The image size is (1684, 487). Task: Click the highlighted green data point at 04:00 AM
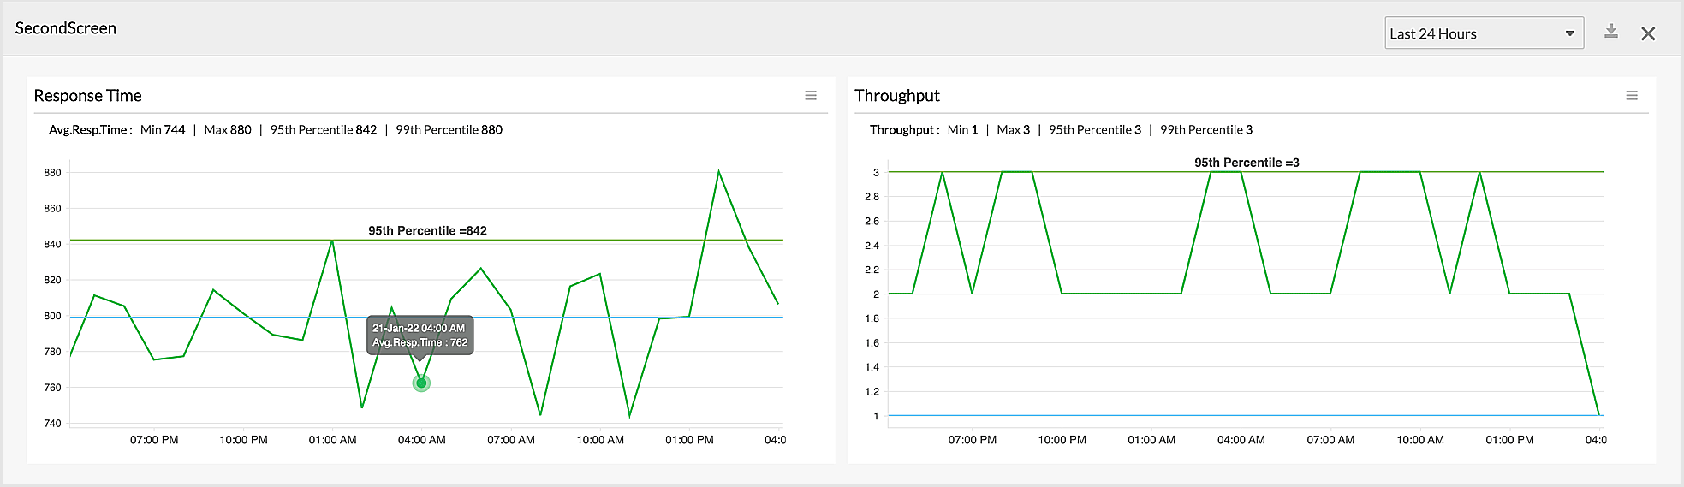[421, 383]
